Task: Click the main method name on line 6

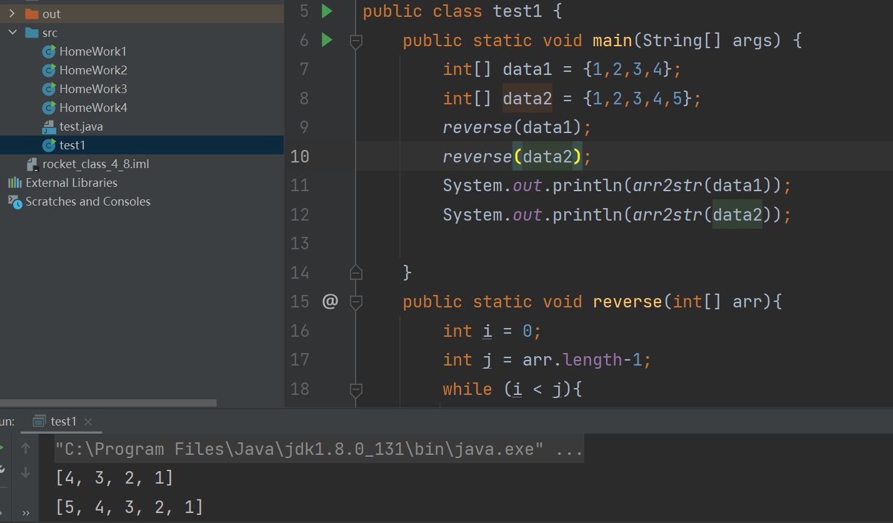Action: click(612, 41)
